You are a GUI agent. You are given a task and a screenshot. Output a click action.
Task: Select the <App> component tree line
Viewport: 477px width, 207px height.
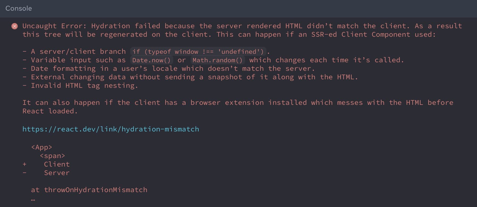(42, 147)
